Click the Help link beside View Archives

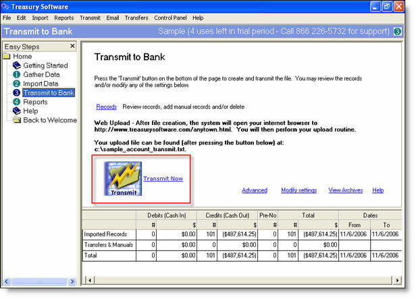point(378,190)
